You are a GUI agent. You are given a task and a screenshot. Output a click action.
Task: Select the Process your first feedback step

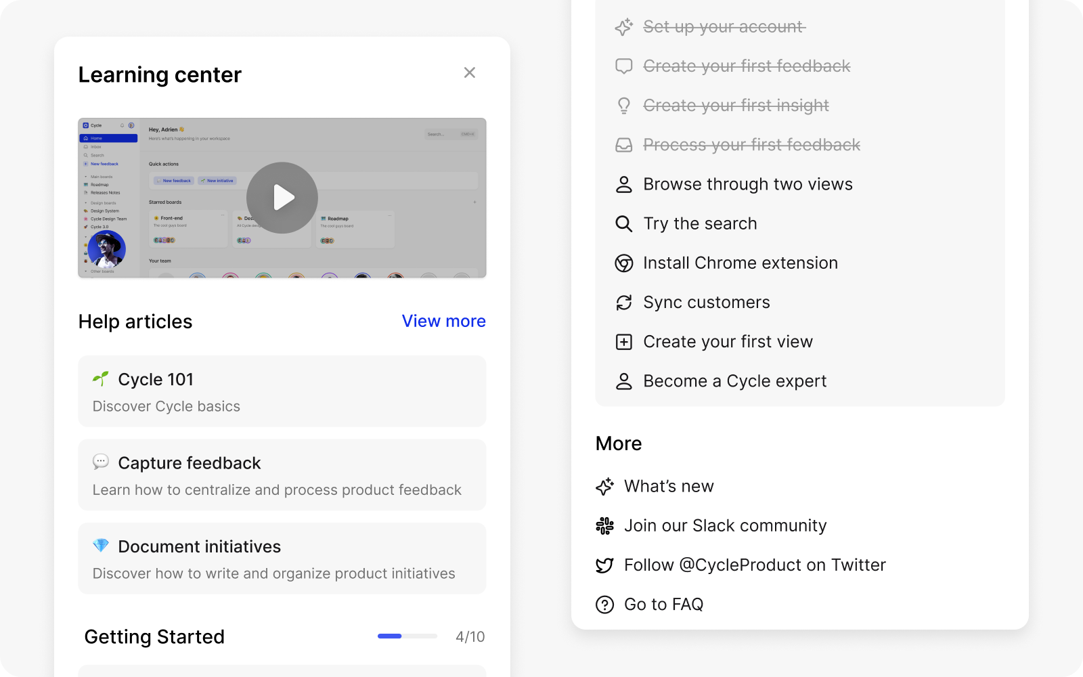pos(751,145)
